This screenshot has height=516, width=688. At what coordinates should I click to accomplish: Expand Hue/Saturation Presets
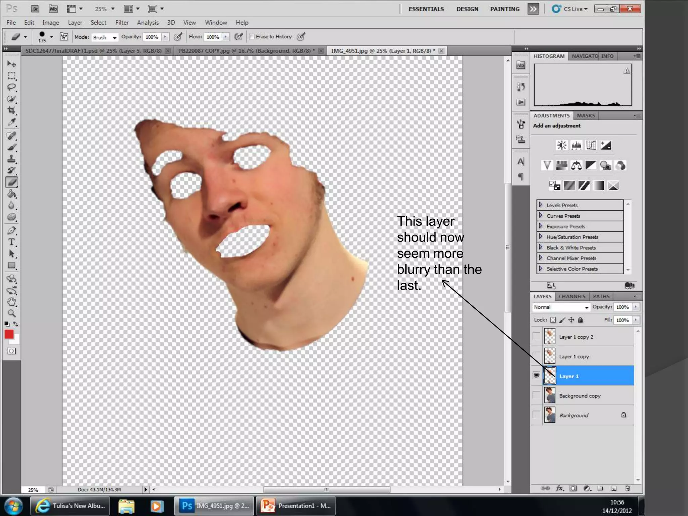pyautogui.click(x=541, y=236)
